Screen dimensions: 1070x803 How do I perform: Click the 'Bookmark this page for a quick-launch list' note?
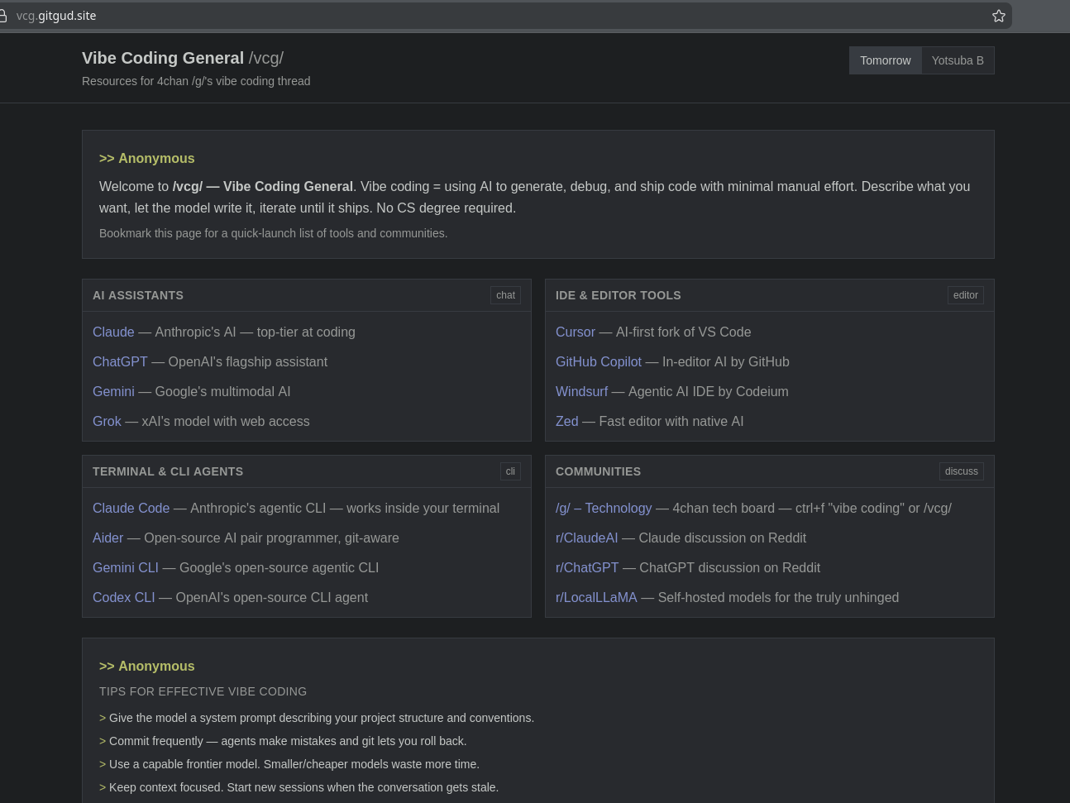(x=273, y=233)
